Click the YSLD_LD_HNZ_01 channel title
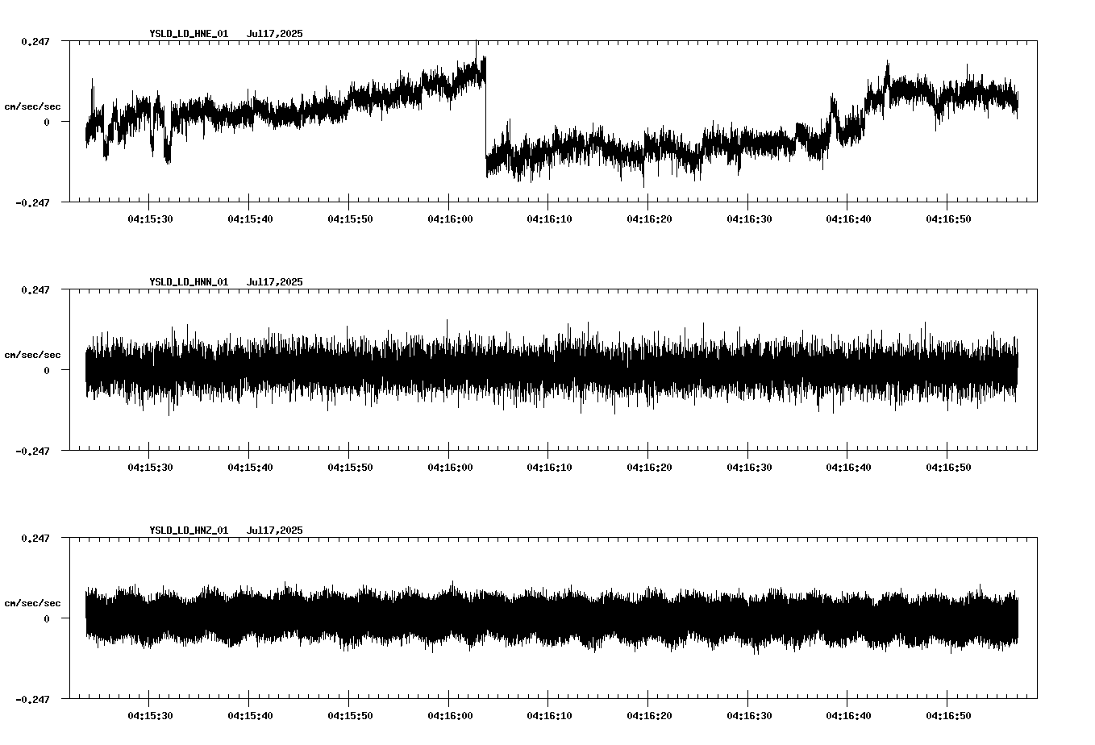Screen dimensions: 1095x745 coord(189,531)
